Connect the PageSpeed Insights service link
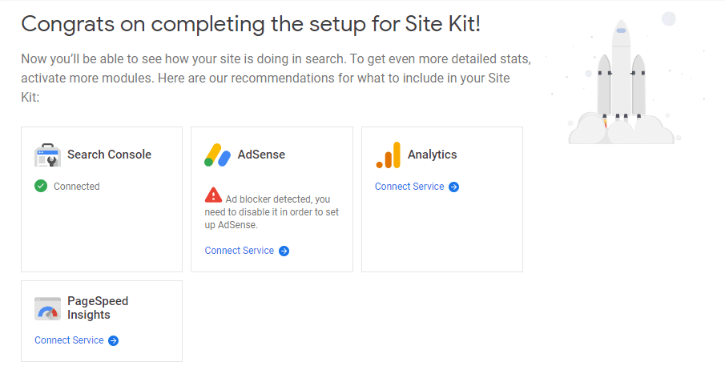 (x=69, y=340)
